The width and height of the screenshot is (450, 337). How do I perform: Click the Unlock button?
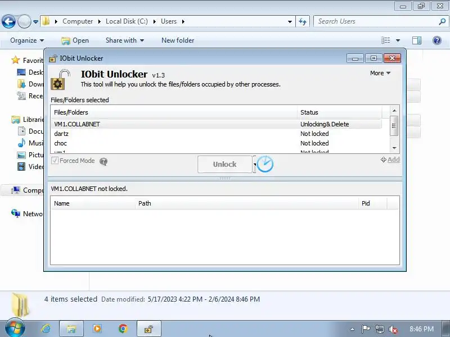[x=224, y=164]
